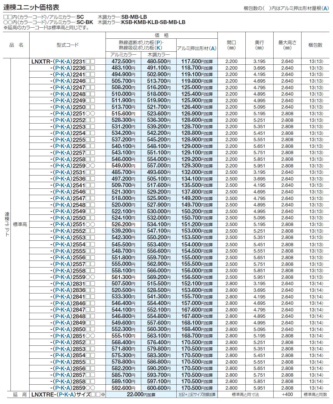Click the price 530,000円
Screen dimensions: 333x404
coord(159,211)
